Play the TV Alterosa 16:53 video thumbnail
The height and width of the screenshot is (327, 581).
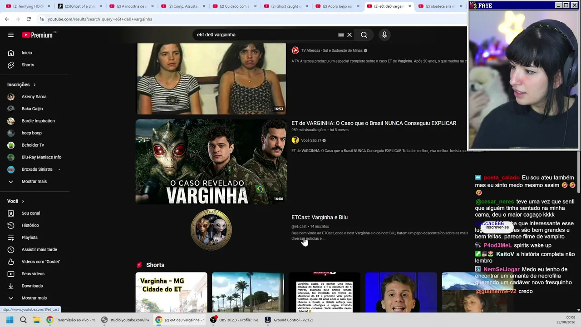tap(211, 79)
